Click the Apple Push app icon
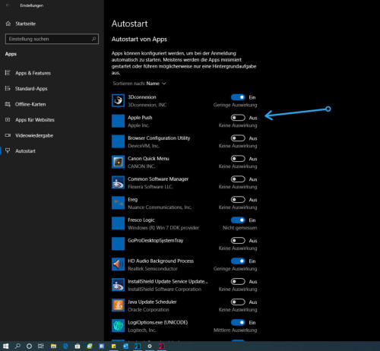Screen dimensions: 380x351 click(x=118, y=121)
